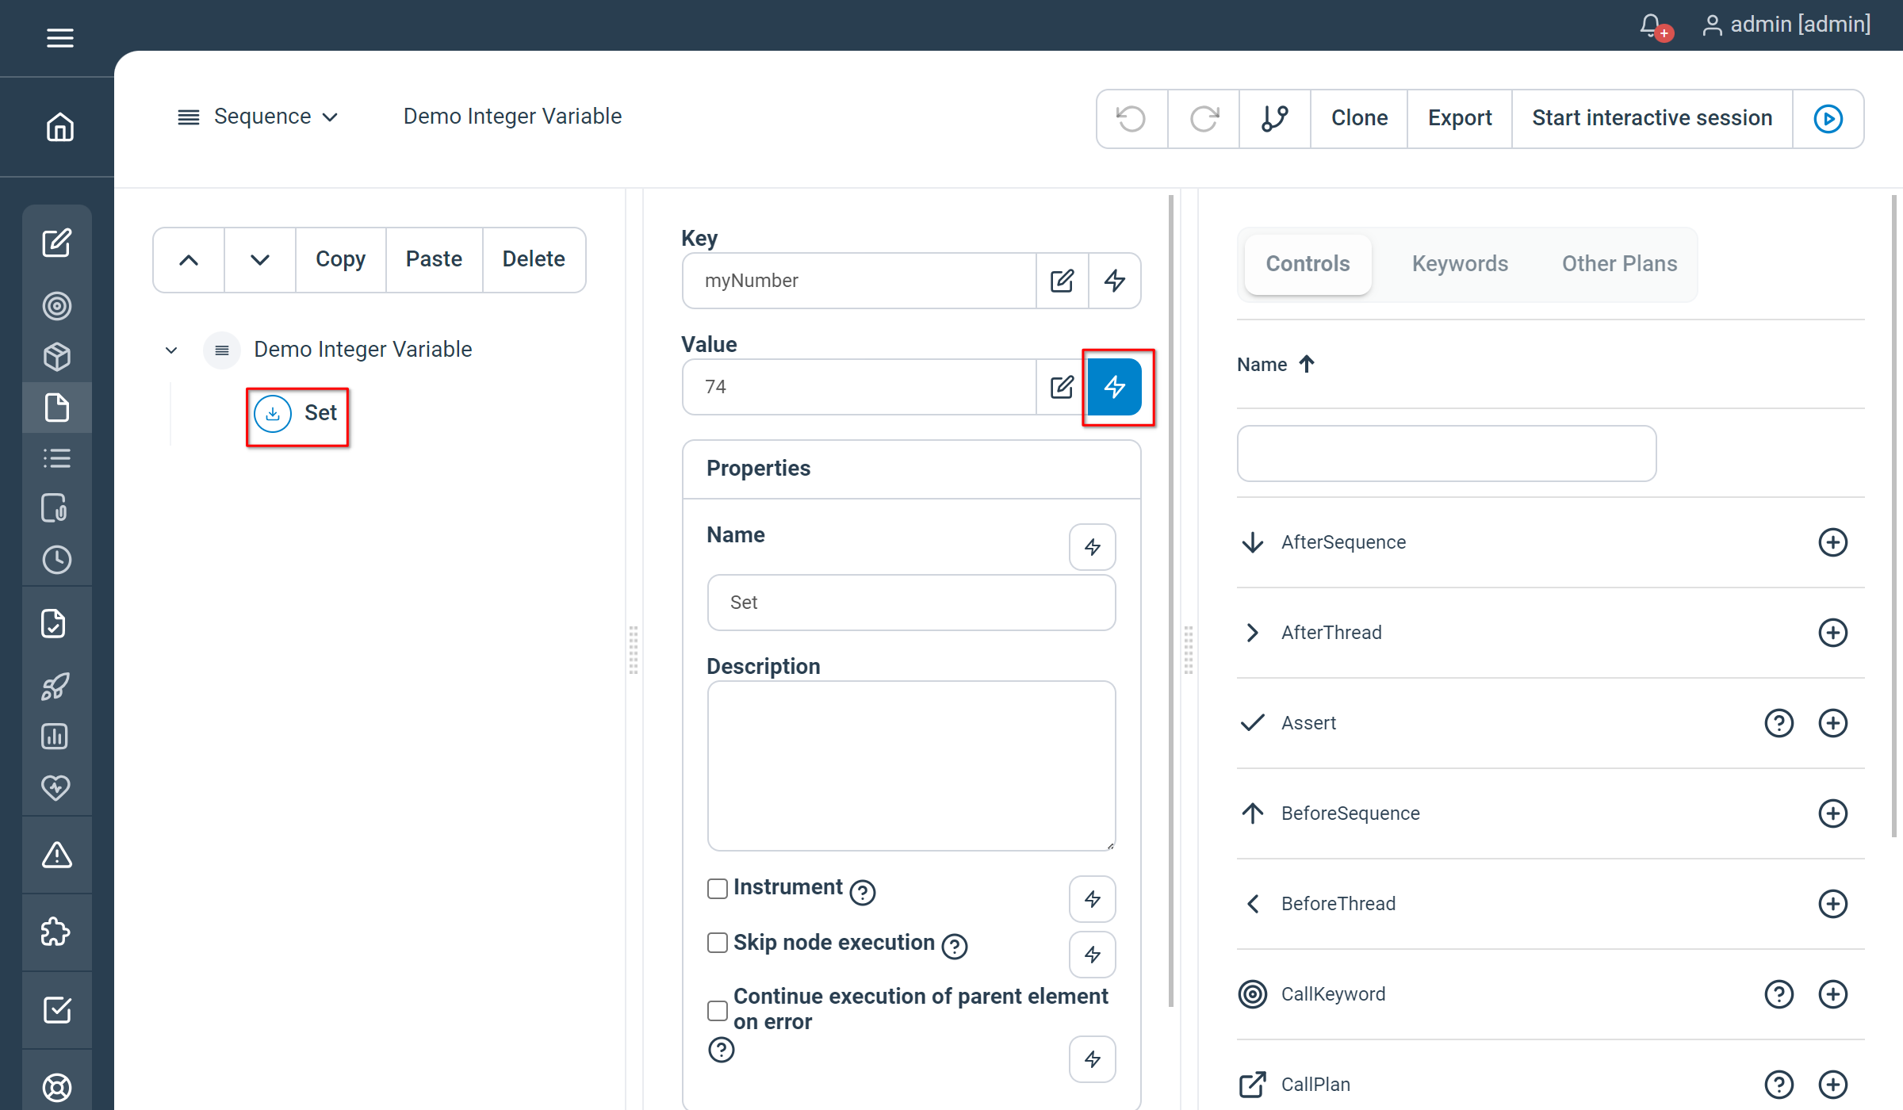Select the Keywords target icon in sidebar
This screenshot has width=1903, height=1110.
click(56, 306)
